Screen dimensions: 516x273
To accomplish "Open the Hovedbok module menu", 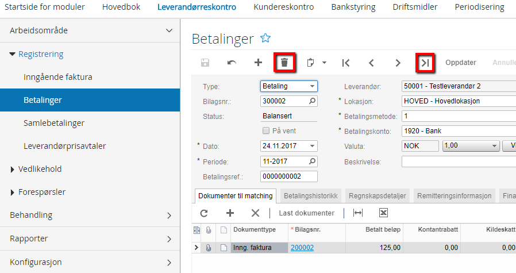I will click(x=121, y=7).
